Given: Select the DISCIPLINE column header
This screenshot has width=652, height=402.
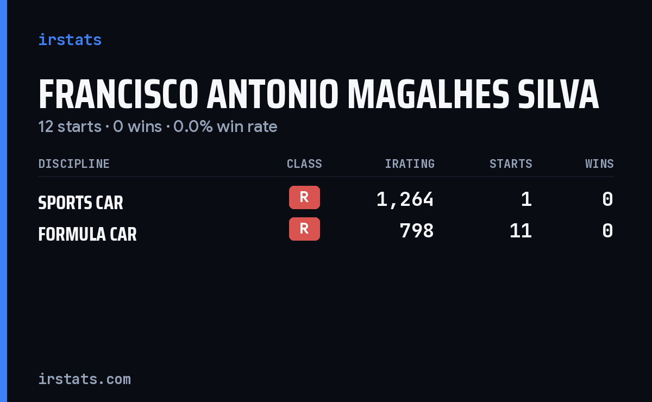Looking at the screenshot, I should [74, 164].
